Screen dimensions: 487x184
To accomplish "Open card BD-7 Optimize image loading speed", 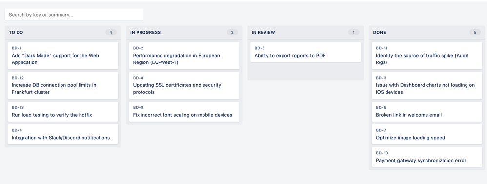I will tap(427, 134).
